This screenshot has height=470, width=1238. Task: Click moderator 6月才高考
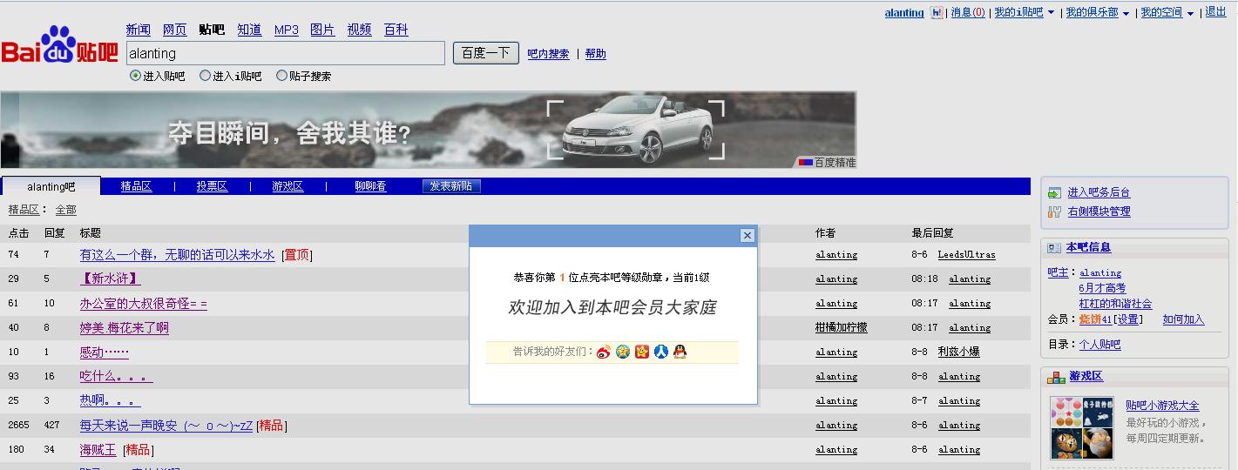(1102, 288)
